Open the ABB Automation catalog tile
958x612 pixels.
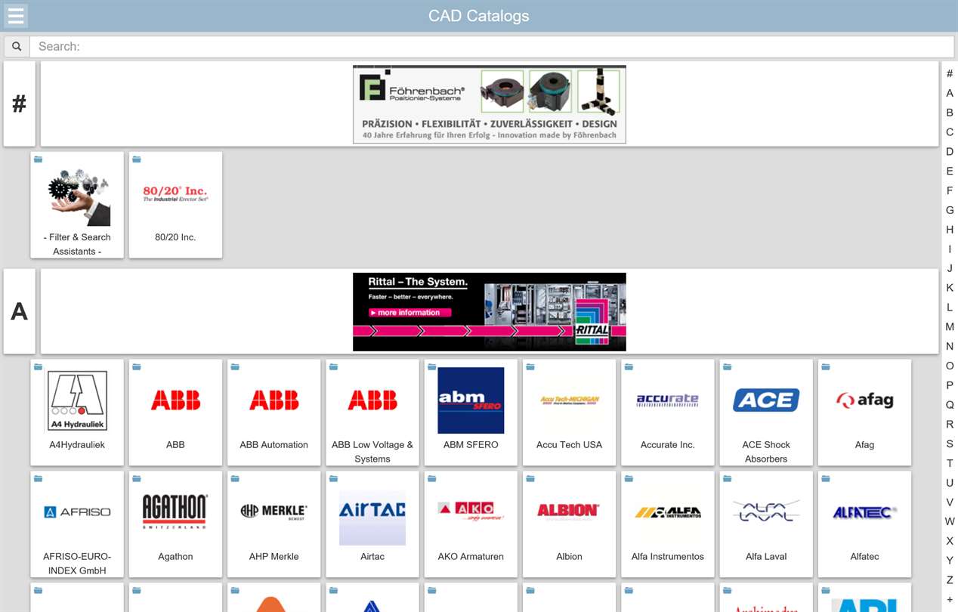point(273,412)
